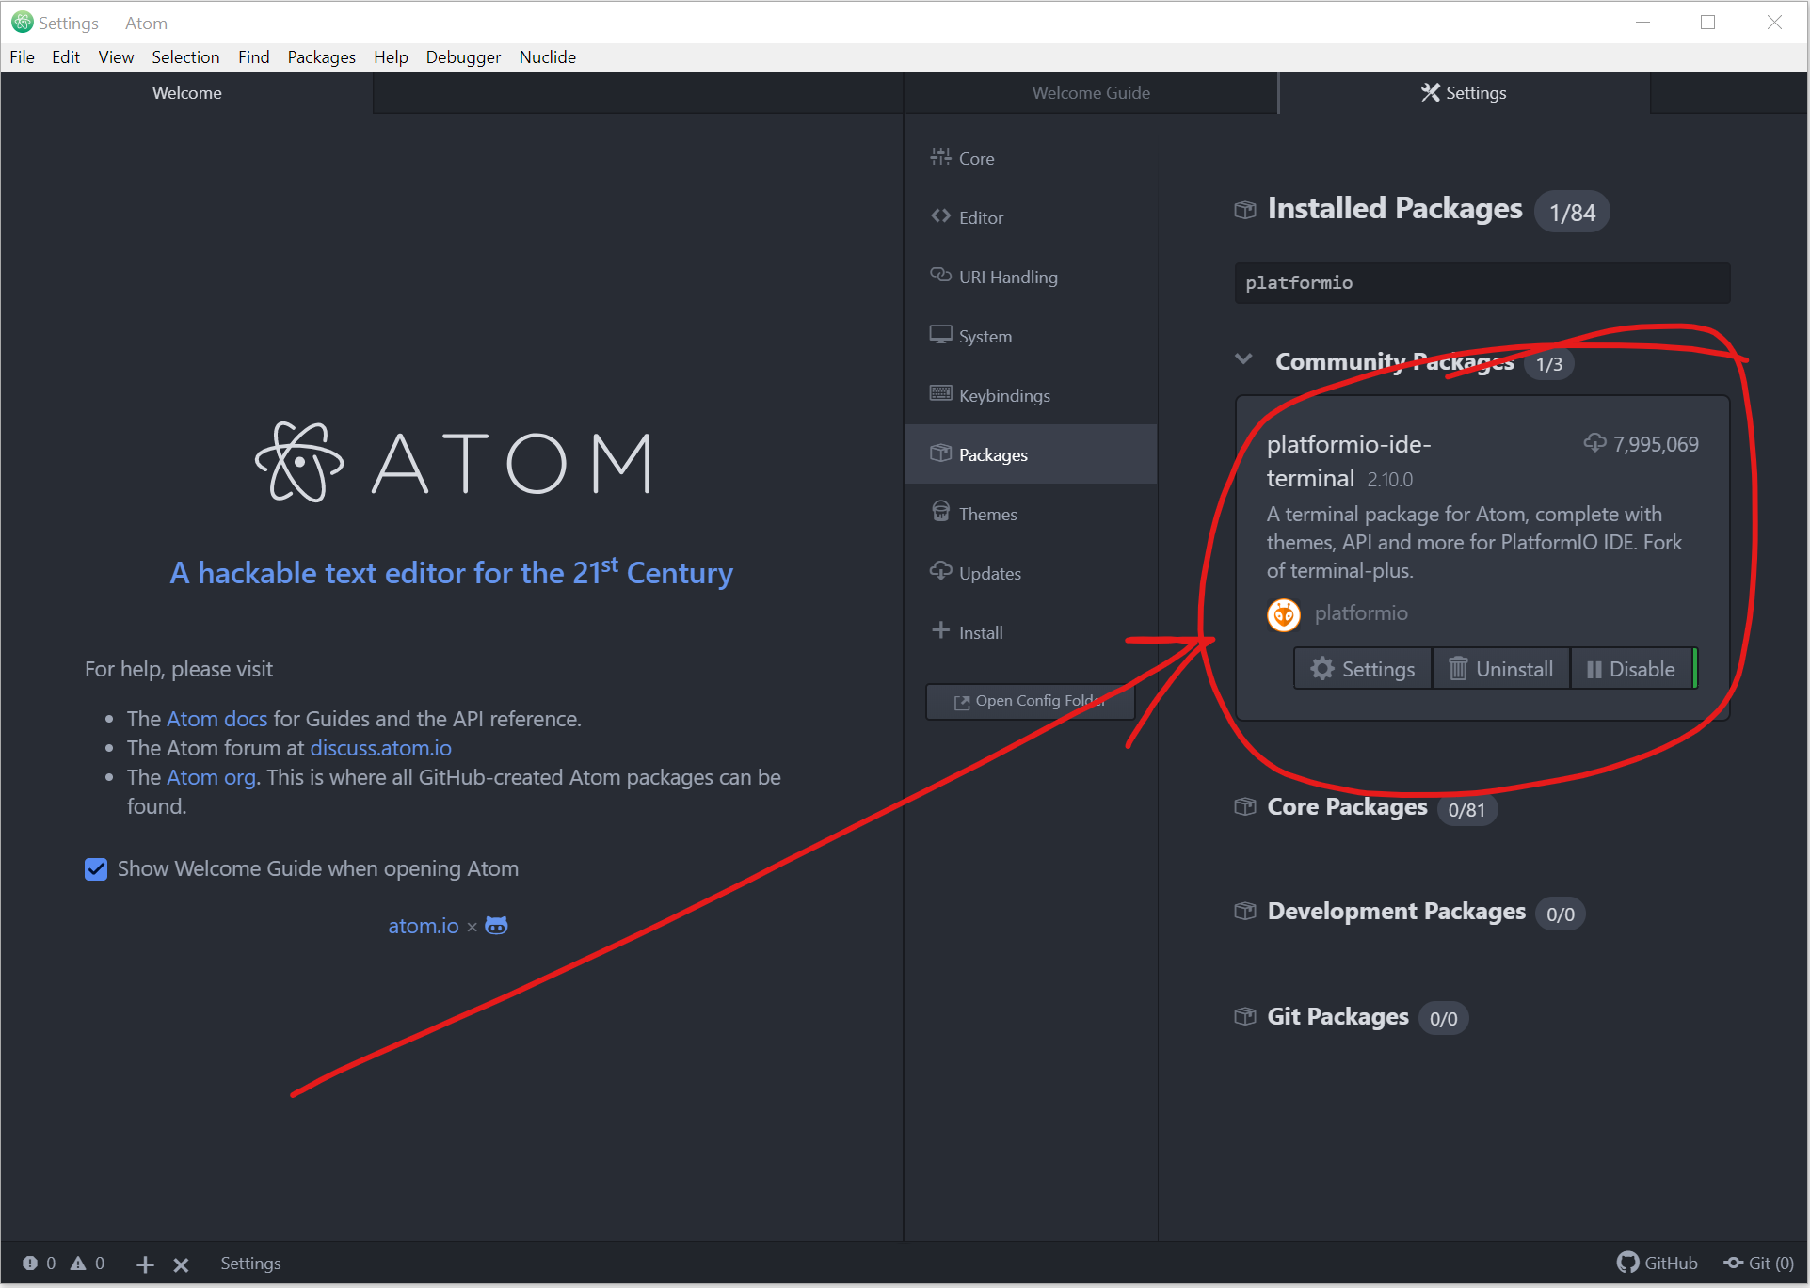Open Themes in settings sidebar

tap(987, 514)
